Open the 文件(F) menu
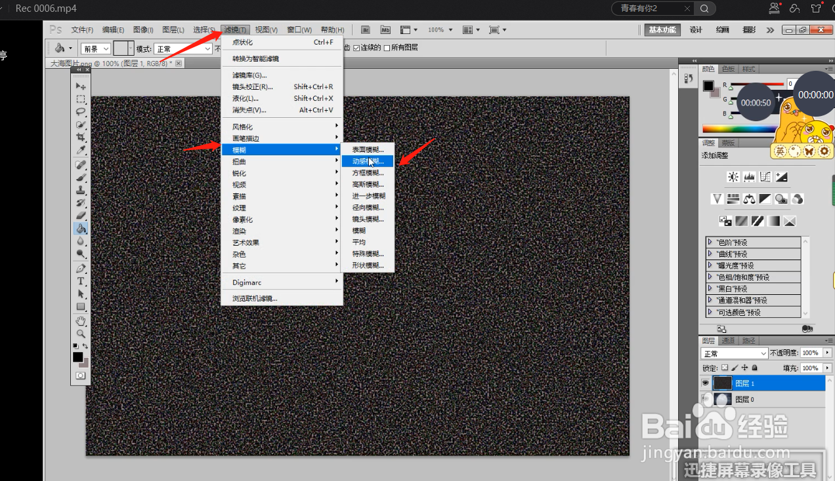Viewport: 835px width, 481px height. coord(82,30)
